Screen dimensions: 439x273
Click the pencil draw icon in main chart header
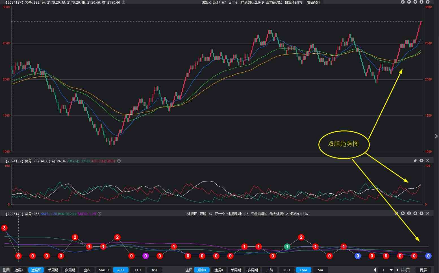[403, 2]
